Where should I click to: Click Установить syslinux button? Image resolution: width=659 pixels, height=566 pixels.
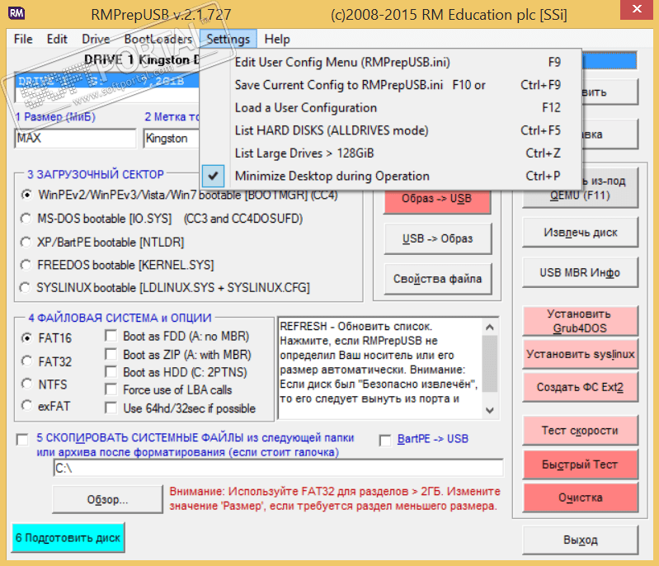point(580,354)
